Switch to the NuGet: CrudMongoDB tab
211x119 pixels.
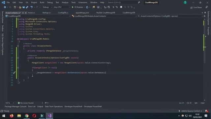(106, 13)
